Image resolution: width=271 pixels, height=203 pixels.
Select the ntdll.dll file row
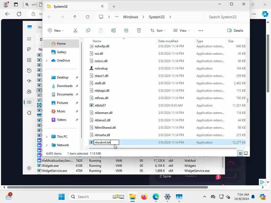(167, 83)
